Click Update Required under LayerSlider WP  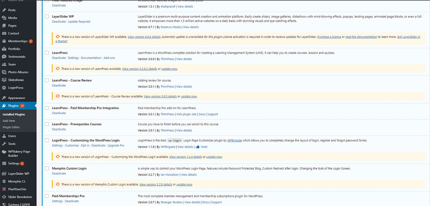[79, 21]
